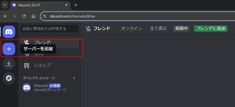Reload the page with the refresh icon
Screen dimensions: 235x107
point(24,16)
